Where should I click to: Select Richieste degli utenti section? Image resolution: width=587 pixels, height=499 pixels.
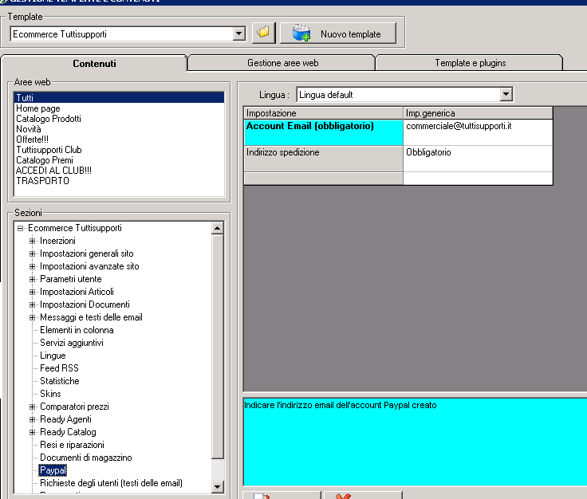(111, 483)
